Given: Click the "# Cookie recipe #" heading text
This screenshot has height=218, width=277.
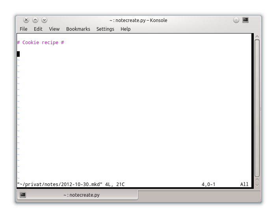Looking at the screenshot, I should point(41,43).
